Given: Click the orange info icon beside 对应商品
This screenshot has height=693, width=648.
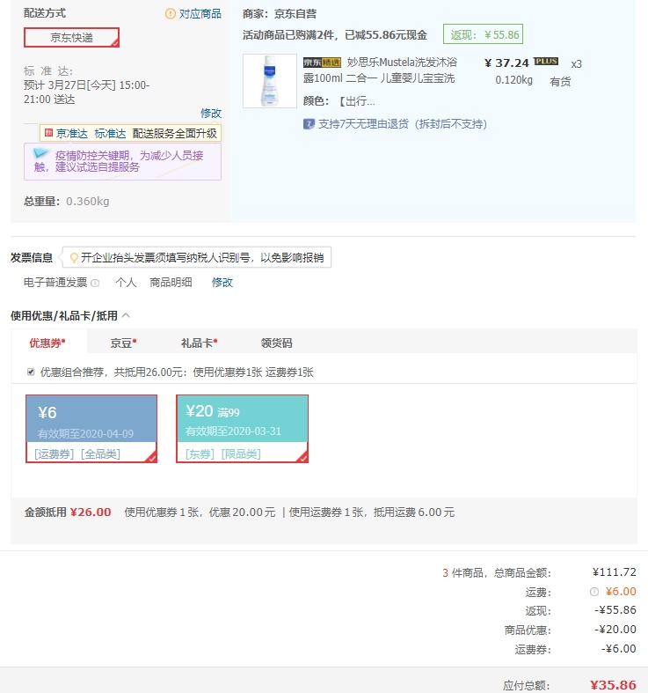Looking at the screenshot, I should (170, 14).
